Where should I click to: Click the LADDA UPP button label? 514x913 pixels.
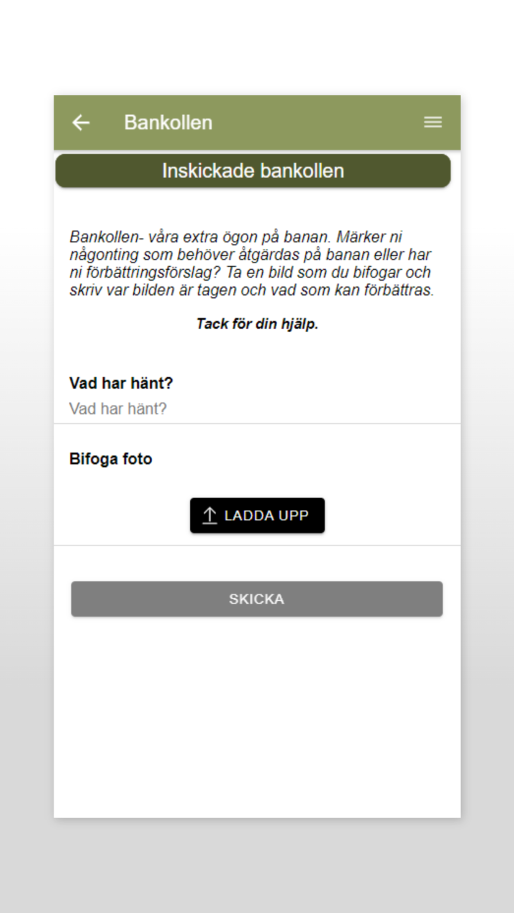pyautogui.click(x=266, y=516)
